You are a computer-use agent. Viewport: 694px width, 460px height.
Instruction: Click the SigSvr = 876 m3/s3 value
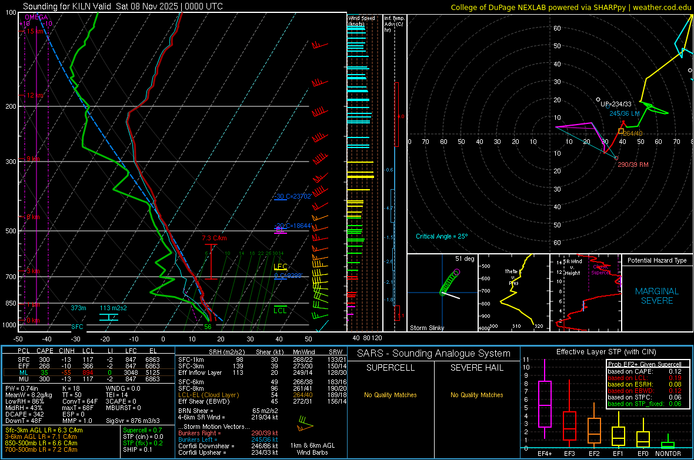pos(133,421)
